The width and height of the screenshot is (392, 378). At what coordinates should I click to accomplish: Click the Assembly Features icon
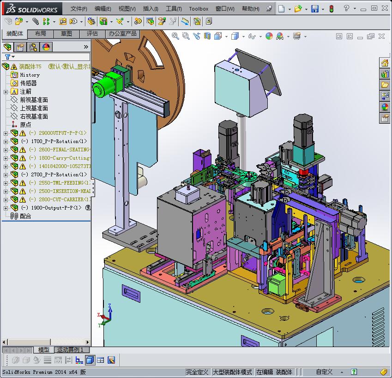click(x=103, y=22)
